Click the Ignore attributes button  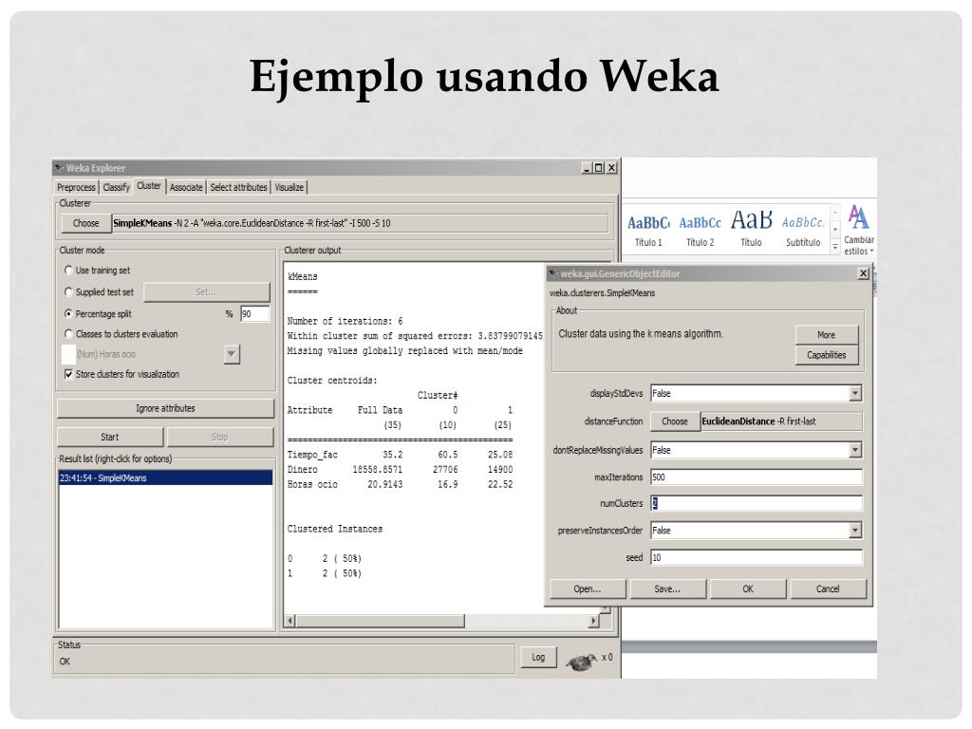[x=165, y=408]
